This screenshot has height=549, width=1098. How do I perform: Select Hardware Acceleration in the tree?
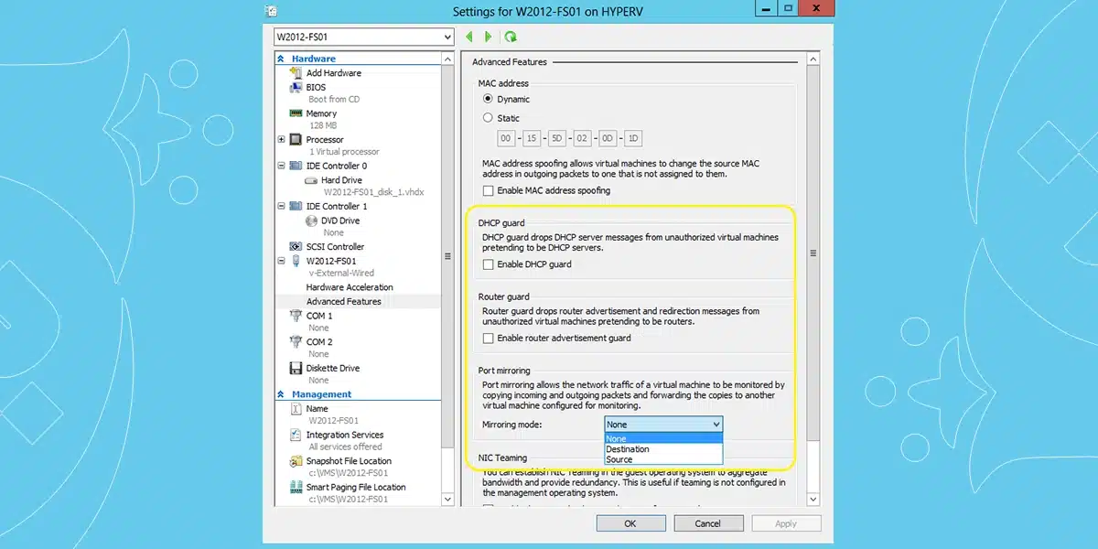[350, 287]
